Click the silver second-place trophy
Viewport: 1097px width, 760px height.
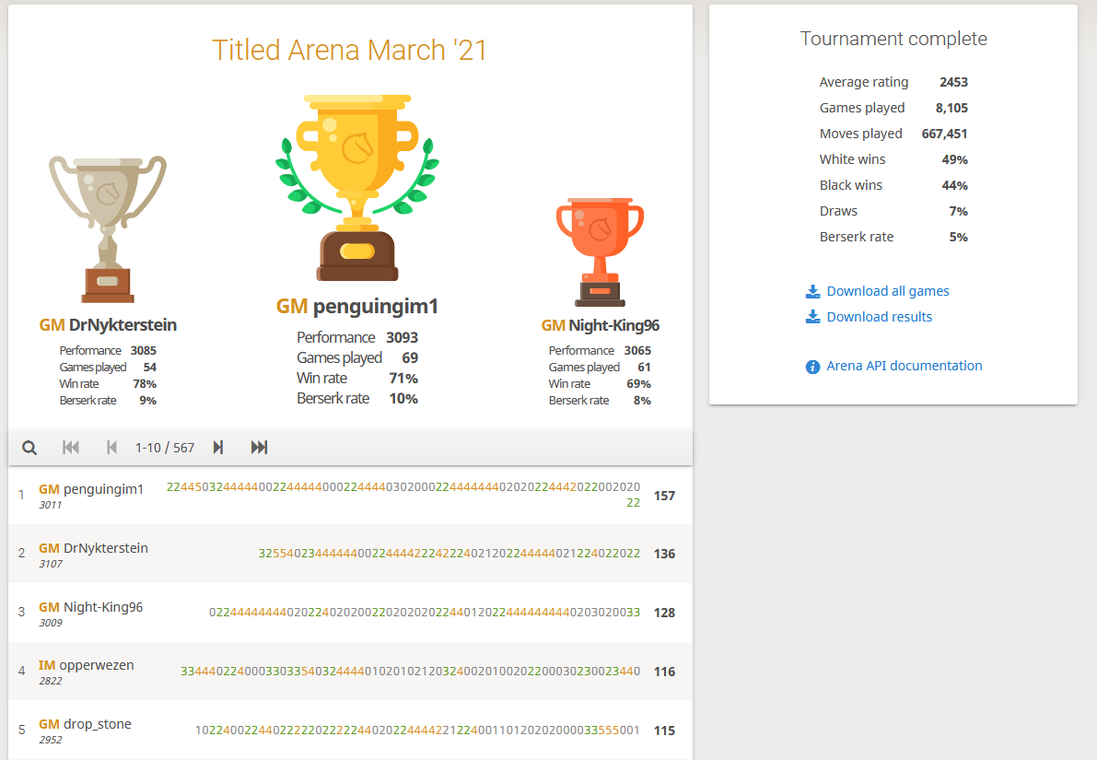coord(108,228)
